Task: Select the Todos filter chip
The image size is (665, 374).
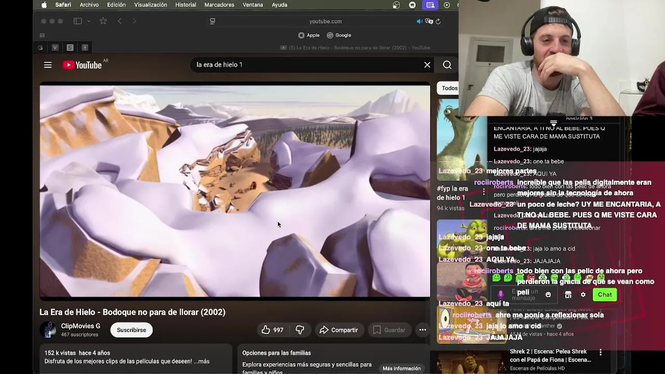Action: (449, 88)
